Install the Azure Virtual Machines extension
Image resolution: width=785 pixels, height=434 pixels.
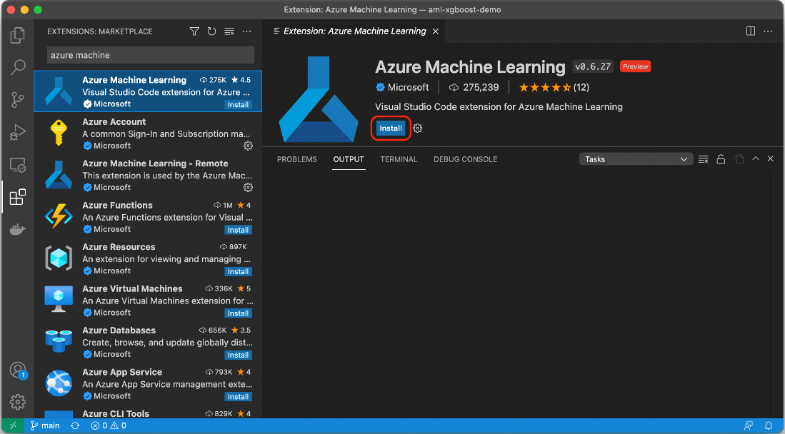tap(239, 313)
